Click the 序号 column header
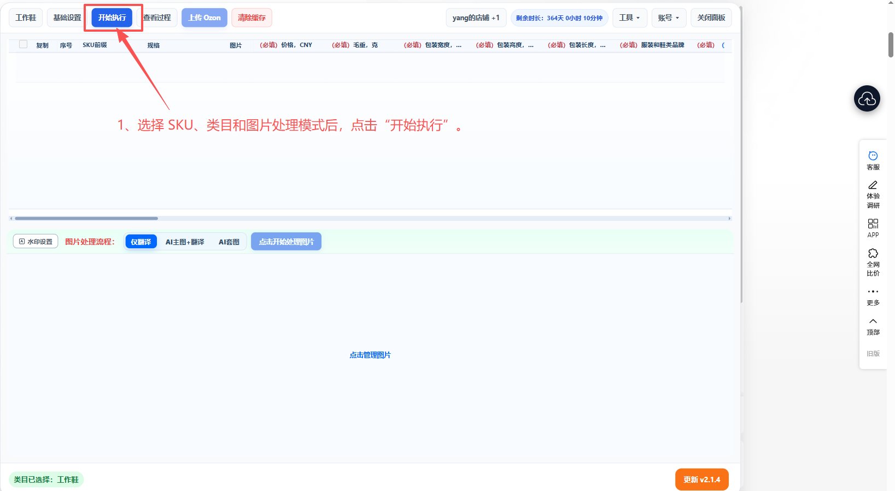895x491 pixels. [x=66, y=45]
